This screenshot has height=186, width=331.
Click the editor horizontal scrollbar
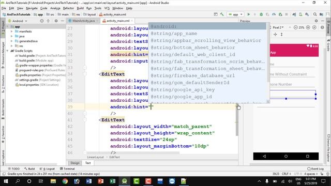point(133,153)
